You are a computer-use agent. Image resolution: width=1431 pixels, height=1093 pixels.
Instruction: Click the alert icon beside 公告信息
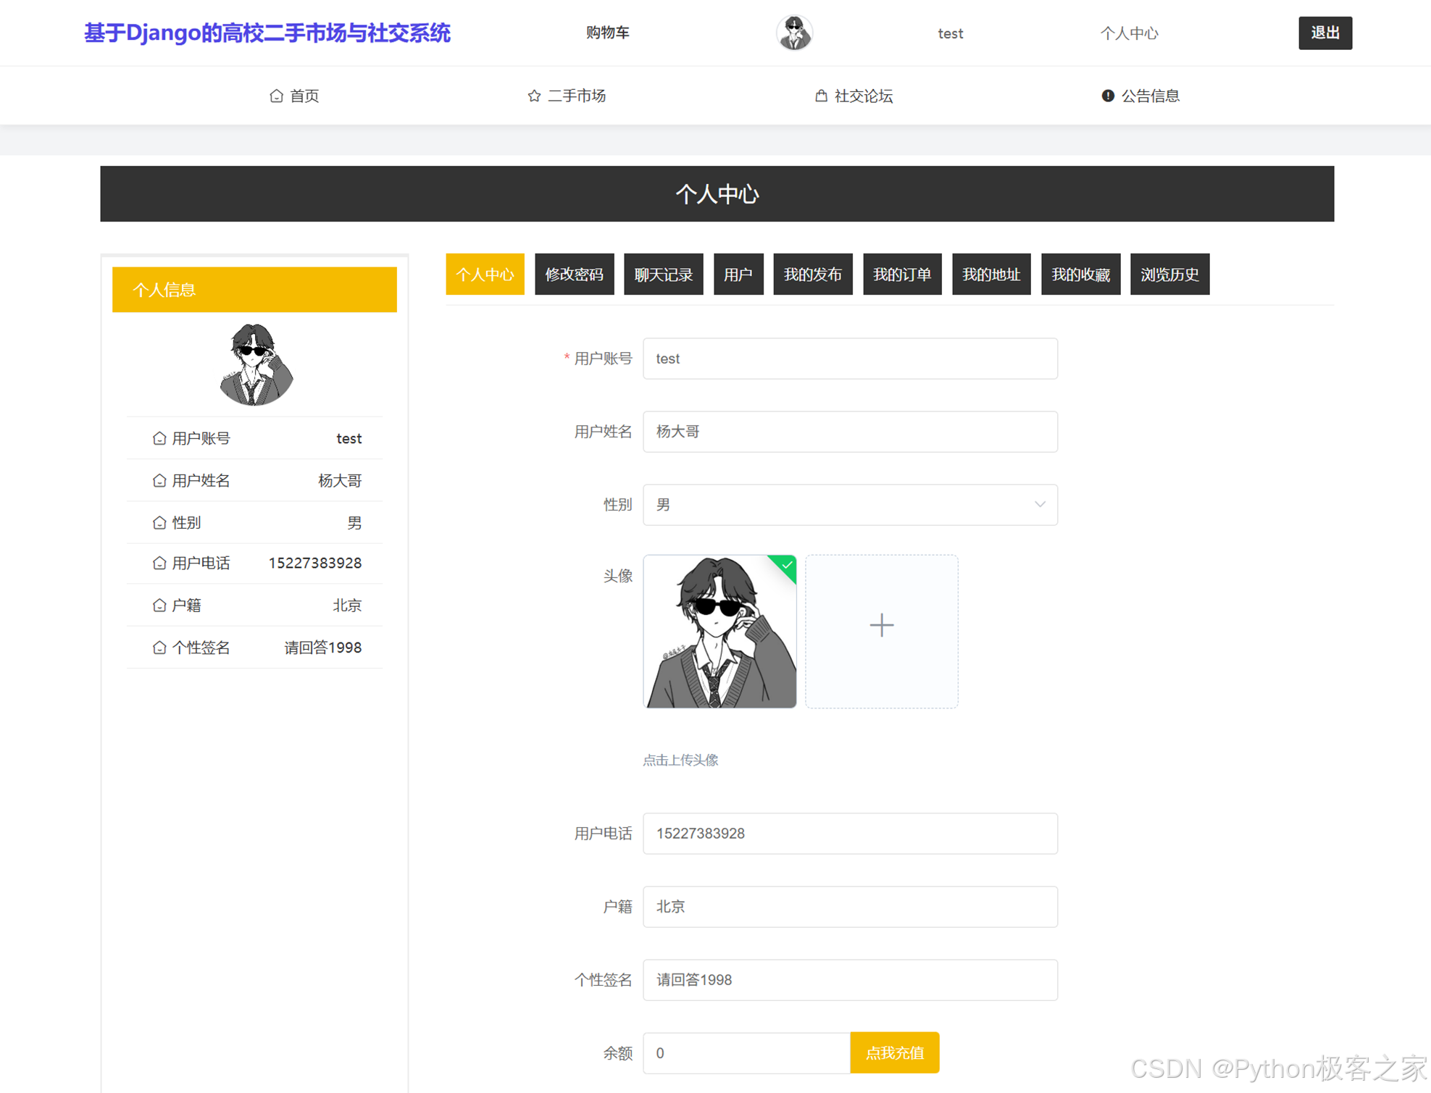click(x=1107, y=96)
